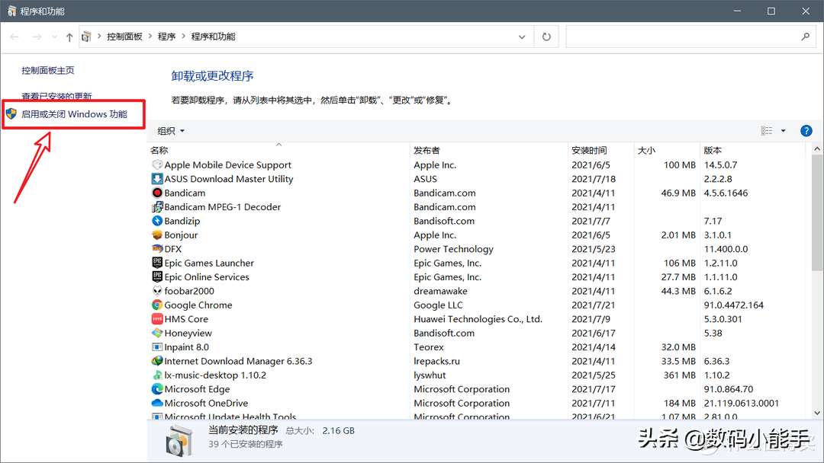
Task: Open the recent locations dropdown arrow
Action: coord(55,37)
